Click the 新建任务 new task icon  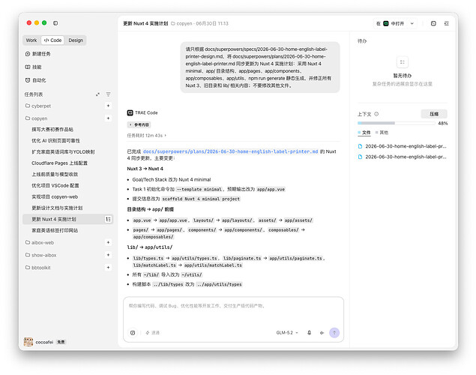point(28,54)
